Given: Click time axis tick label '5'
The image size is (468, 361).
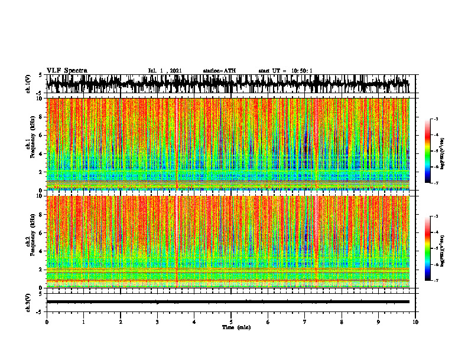Looking at the screenshot, I should [231, 322].
